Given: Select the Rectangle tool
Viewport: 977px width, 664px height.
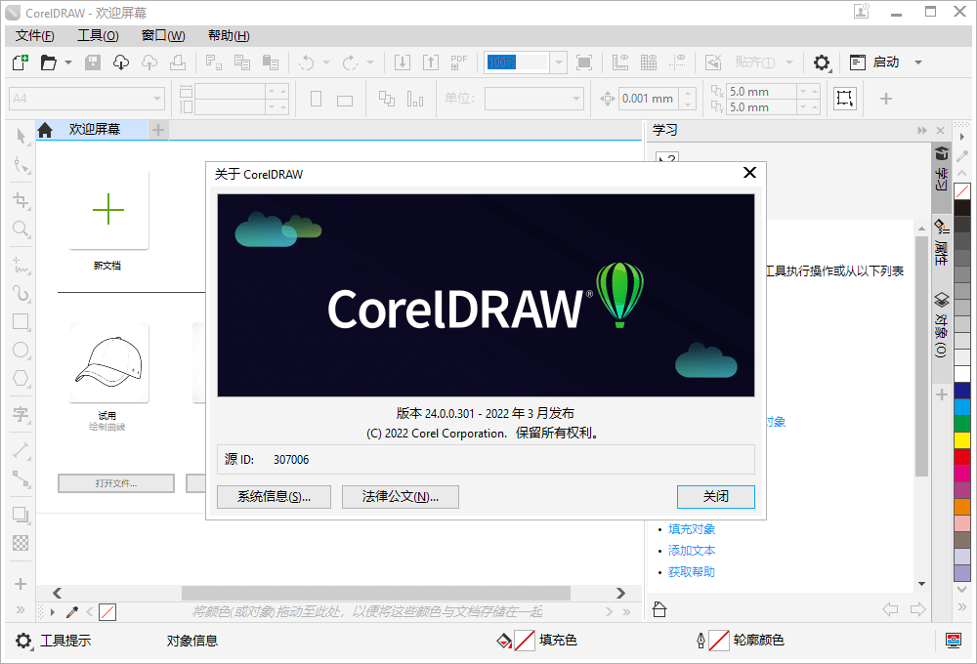Looking at the screenshot, I should click(x=20, y=320).
